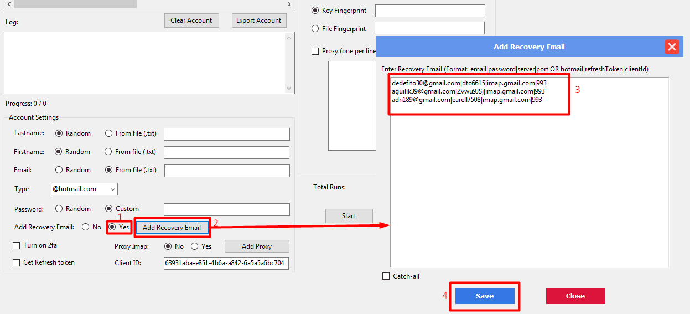690x314 pixels.
Task: Click the Add Recovery Email dialog title
Action: coord(529,47)
